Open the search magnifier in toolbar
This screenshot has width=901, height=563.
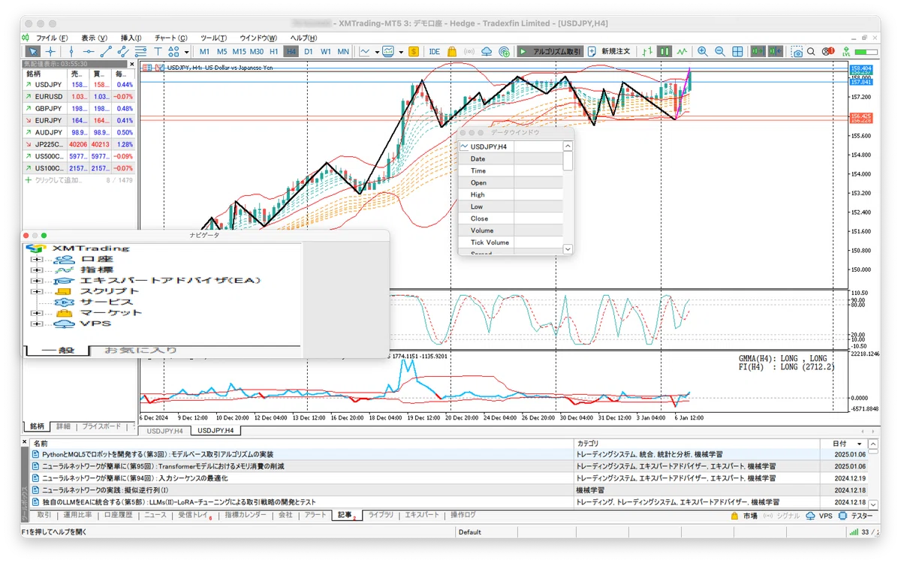pos(811,52)
